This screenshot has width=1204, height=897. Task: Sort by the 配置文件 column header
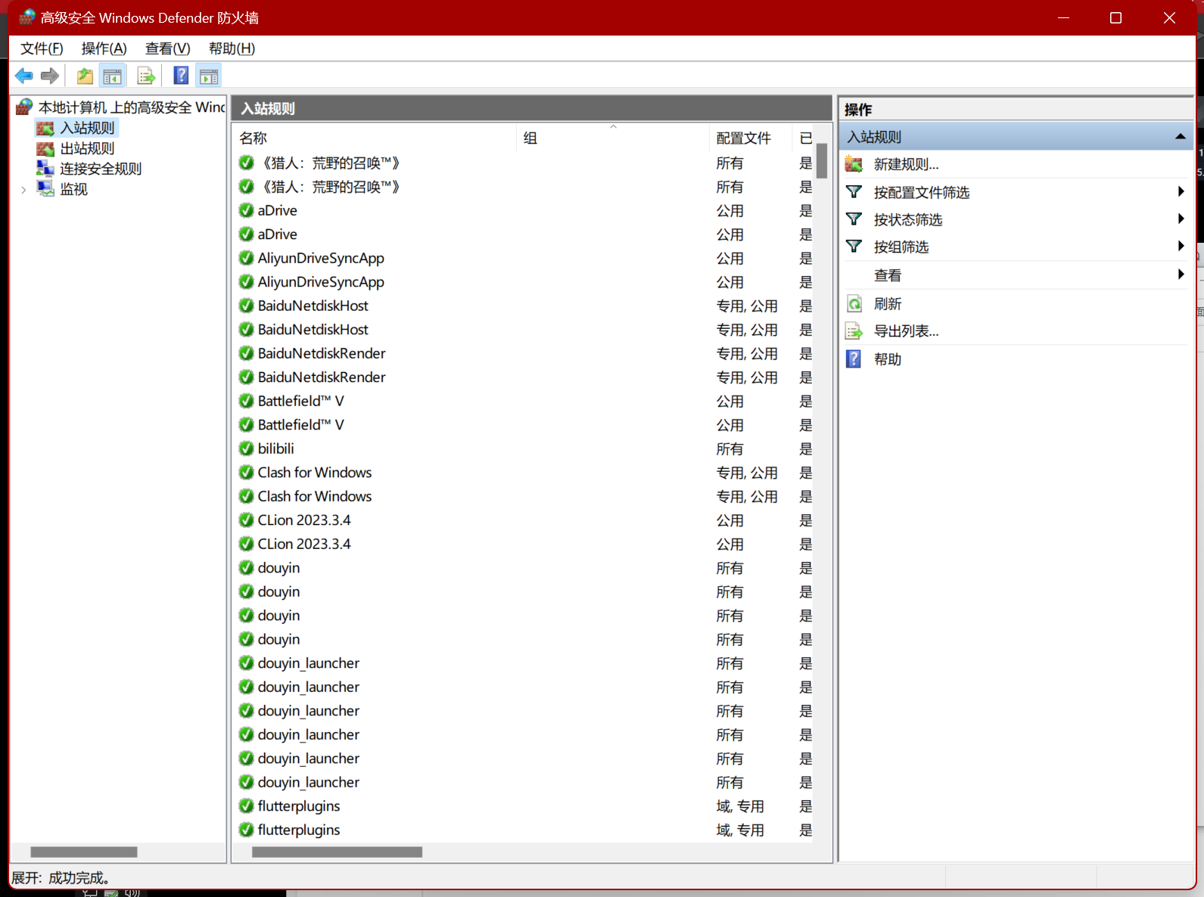(x=751, y=138)
